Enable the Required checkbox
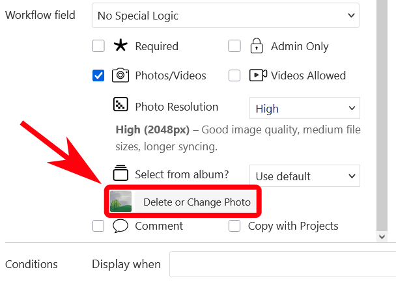This screenshot has height=285, width=396. click(x=98, y=46)
